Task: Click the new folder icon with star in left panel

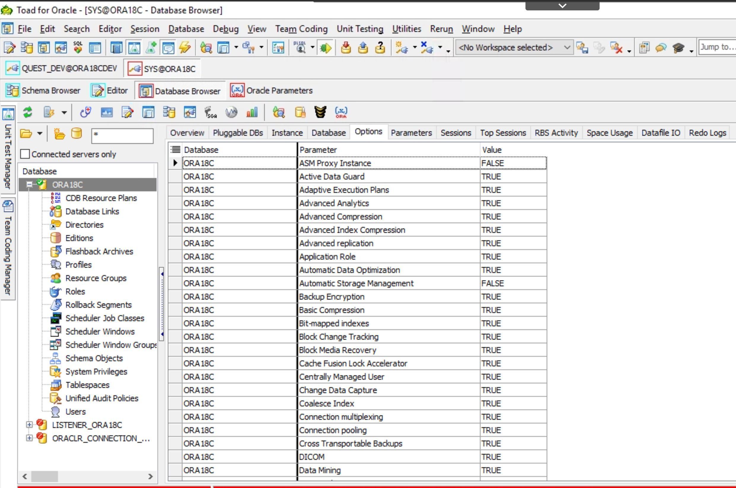Action: click(x=59, y=133)
